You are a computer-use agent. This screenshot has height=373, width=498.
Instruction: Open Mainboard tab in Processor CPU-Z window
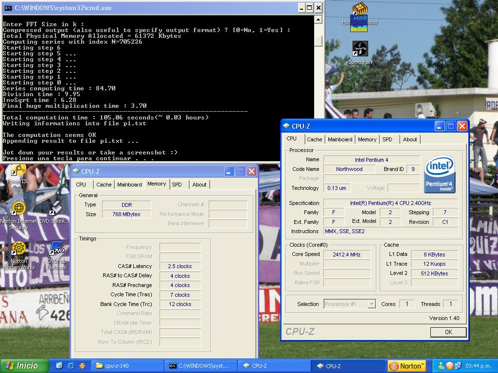(340, 139)
